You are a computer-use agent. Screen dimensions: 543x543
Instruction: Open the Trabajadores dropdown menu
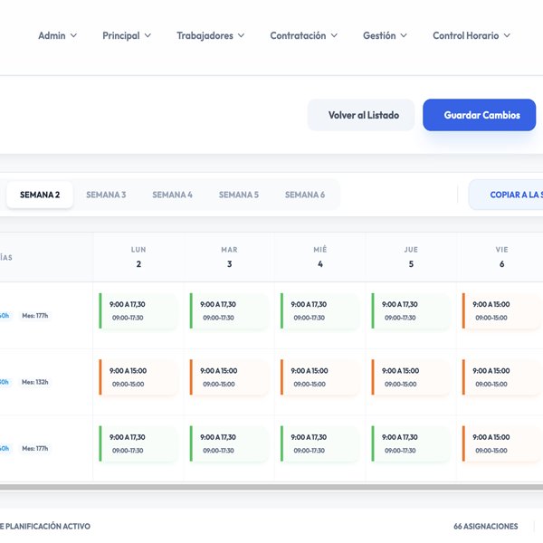211,35
